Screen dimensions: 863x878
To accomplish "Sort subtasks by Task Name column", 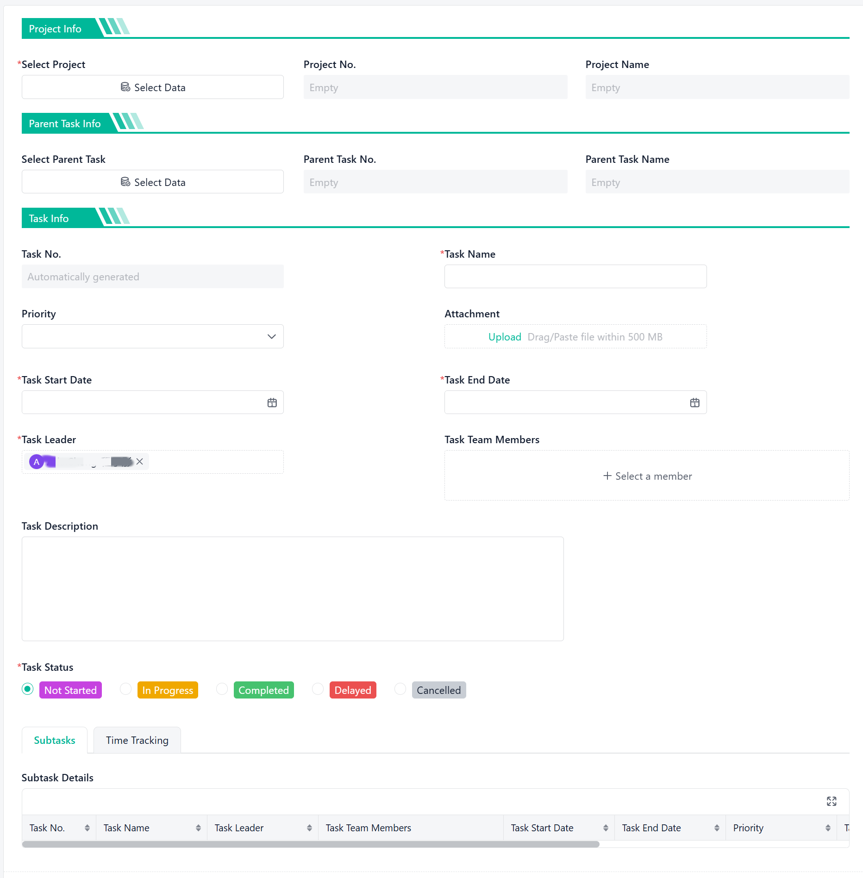I will 198,828.
